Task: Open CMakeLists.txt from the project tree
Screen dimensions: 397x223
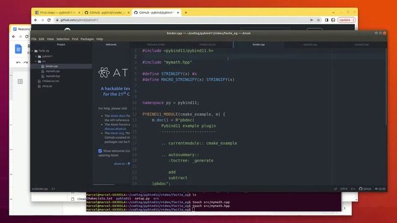Action: [51, 81]
